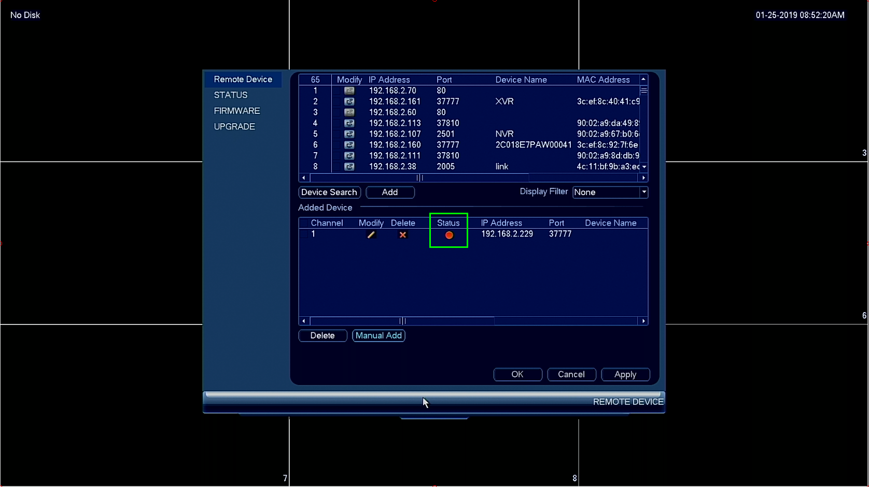Tick the checkbox for added channel 1
The width and height of the screenshot is (869, 487).
304,234
